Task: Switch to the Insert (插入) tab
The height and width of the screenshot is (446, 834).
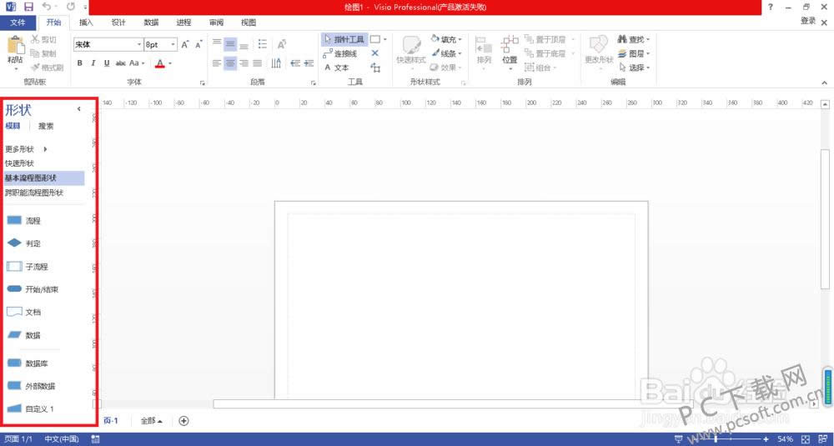Action: tap(87, 23)
